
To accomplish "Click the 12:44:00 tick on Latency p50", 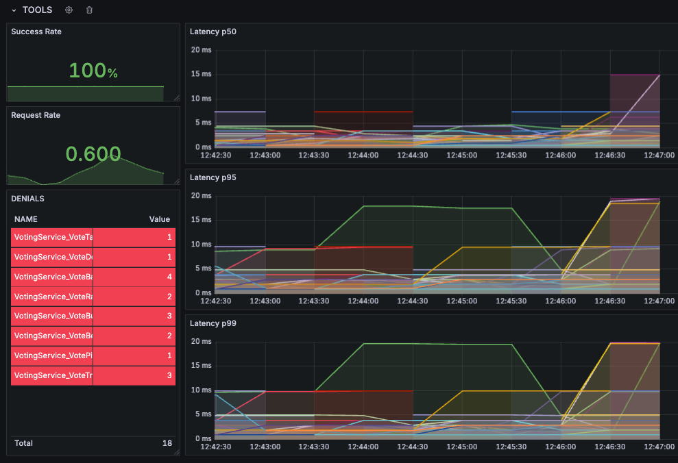I will click(363, 155).
